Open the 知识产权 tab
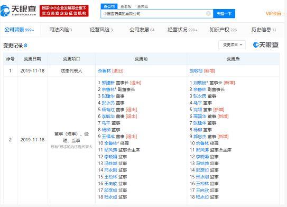This screenshot has width=287, height=207. coord(223,30)
